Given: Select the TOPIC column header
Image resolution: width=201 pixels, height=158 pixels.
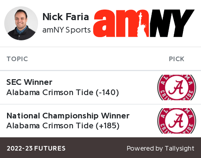Looking at the screenshot, I should point(17,59).
